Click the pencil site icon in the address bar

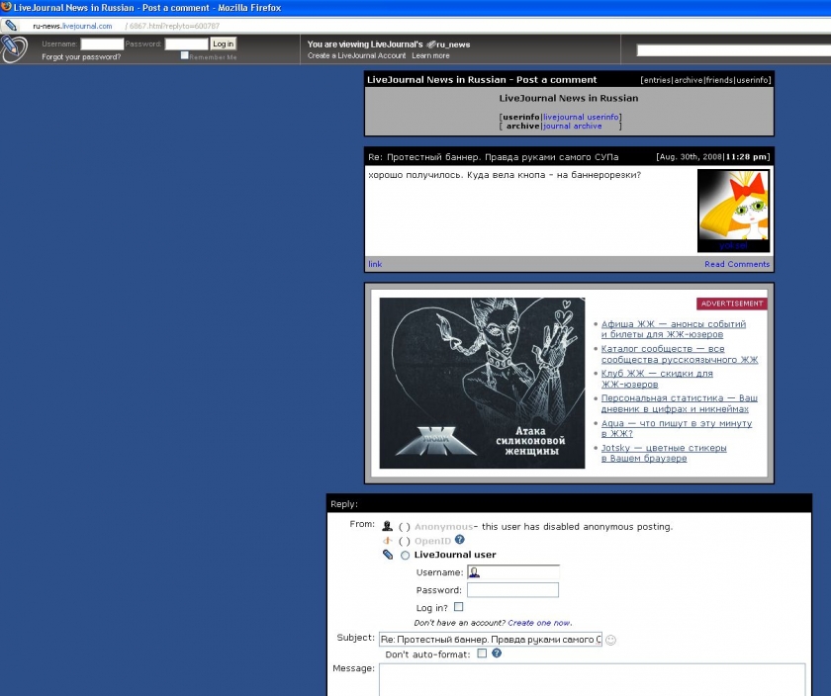(11, 26)
